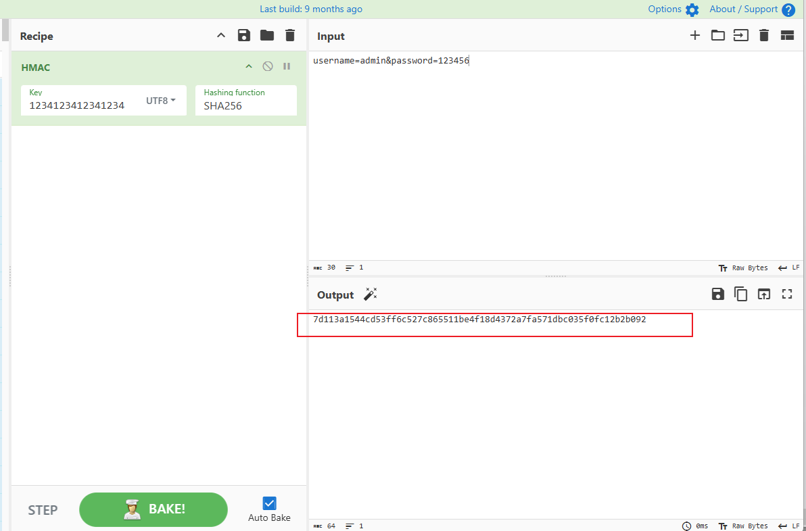Clear the recipe with the trash icon
Image resolution: width=806 pixels, height=531 pixels.
(290, 35)
